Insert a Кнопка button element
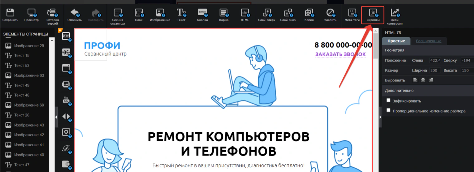Viewport: 474px width, 172px height. pyautogui.click(x=202, y=13)
